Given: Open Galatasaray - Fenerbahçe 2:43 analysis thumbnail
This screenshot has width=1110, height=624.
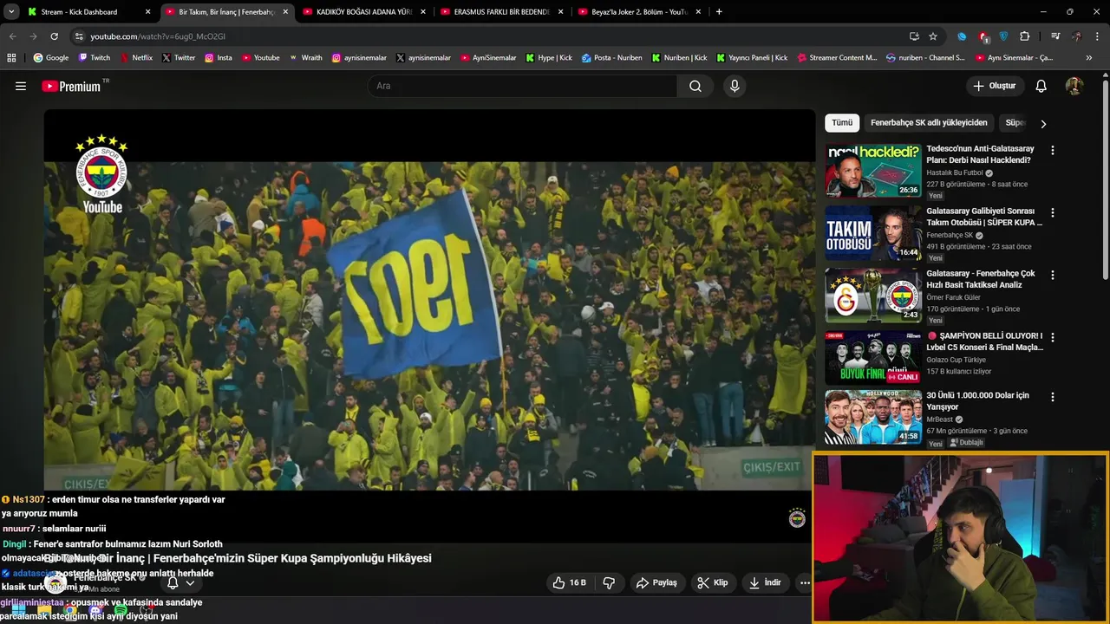Looking at the screenshot, I should [873, 296].
